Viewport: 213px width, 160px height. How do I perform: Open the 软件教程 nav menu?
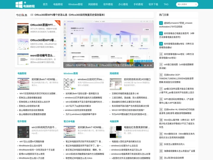tap(108, 4)
